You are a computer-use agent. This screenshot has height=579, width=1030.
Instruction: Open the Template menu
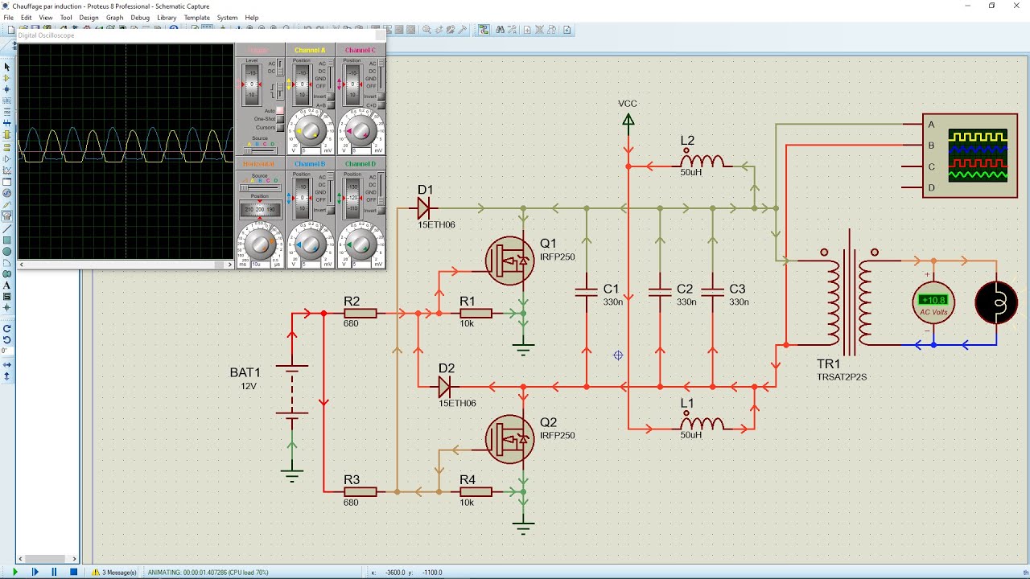point(197,17)
